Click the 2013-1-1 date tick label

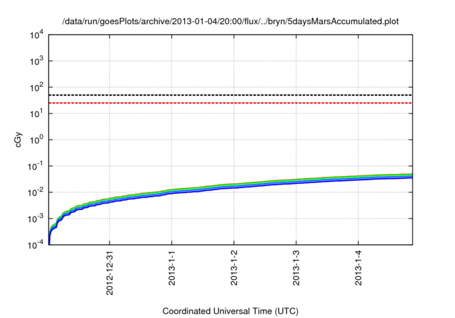[x=172, y=268]
